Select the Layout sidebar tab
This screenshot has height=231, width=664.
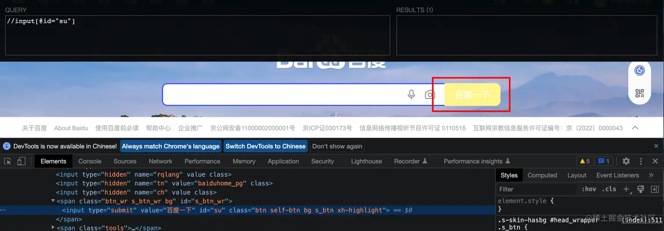(577, 175)
